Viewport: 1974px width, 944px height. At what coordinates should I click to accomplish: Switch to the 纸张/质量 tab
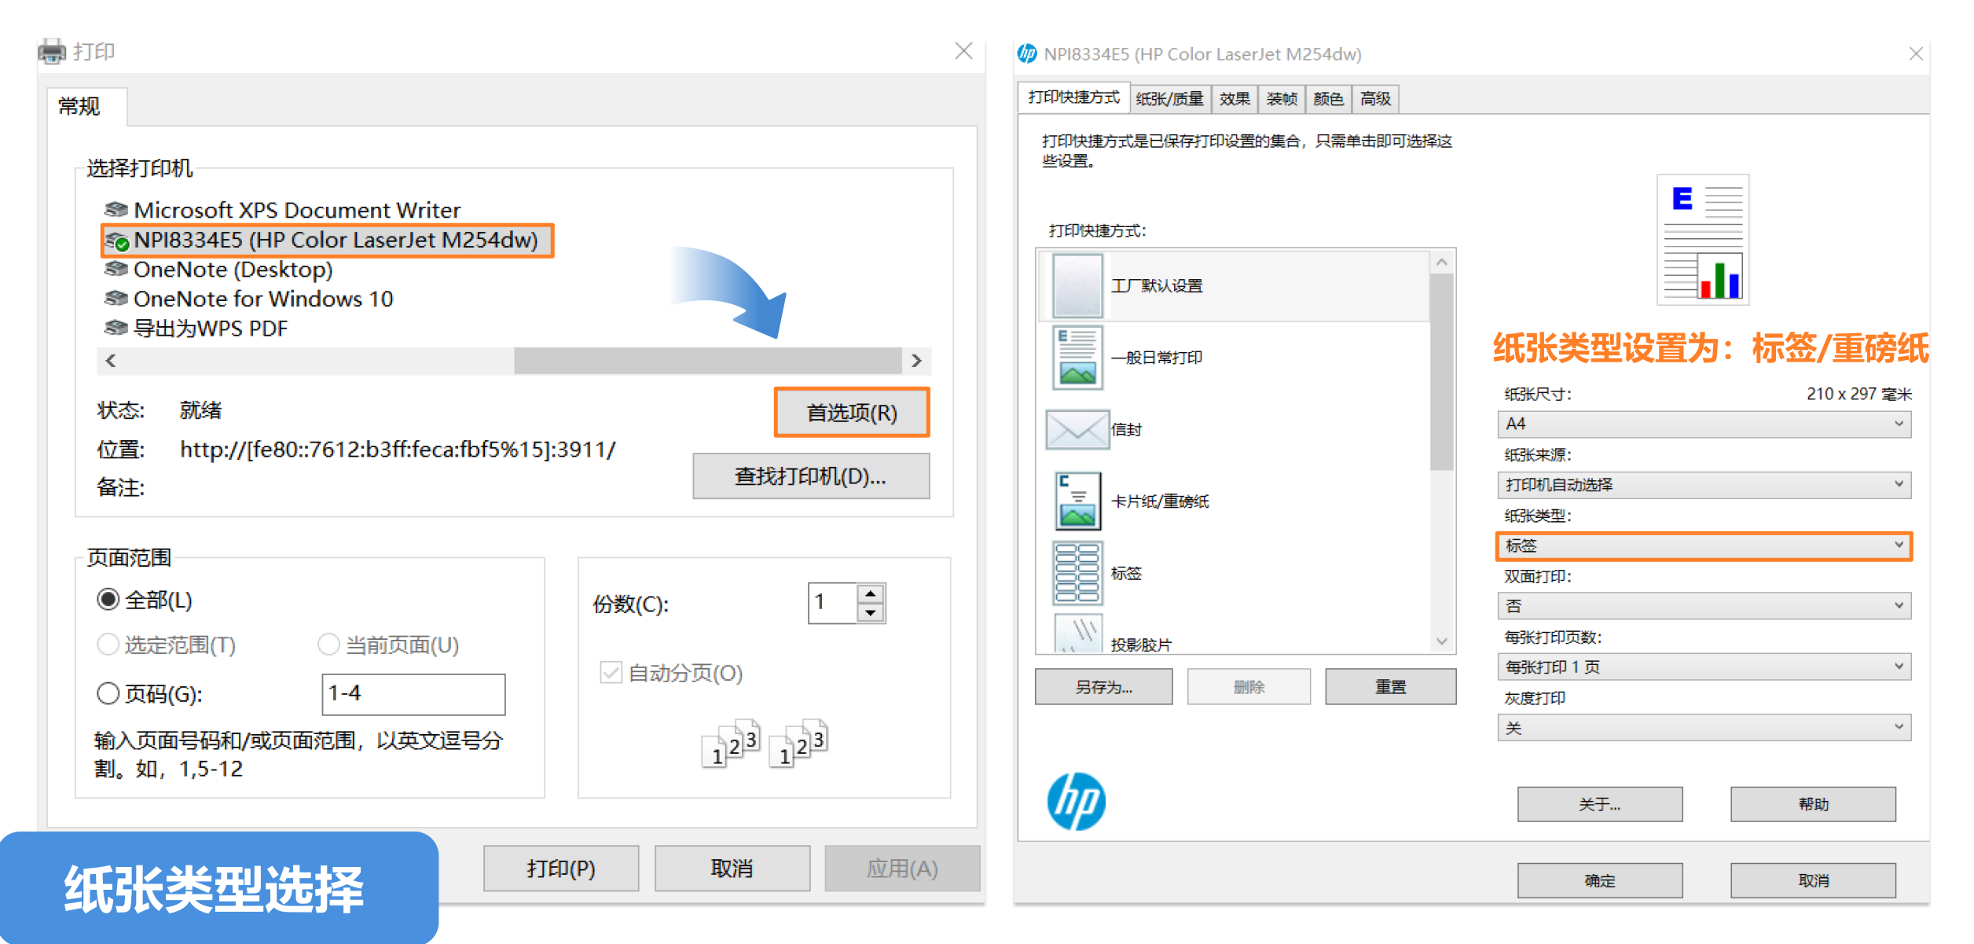(1170, 99)
